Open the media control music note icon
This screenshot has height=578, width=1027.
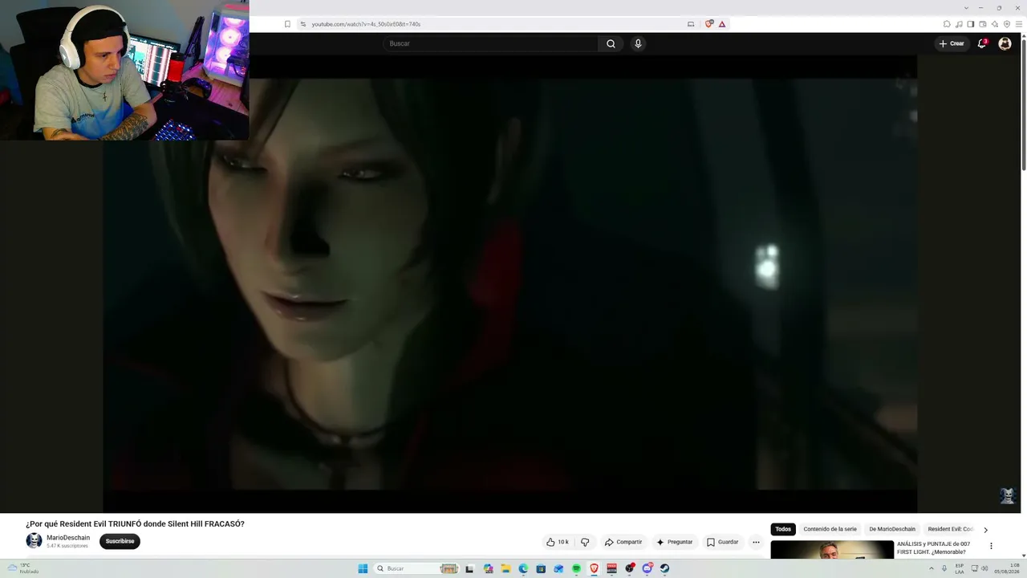click(x=959, y=24)
